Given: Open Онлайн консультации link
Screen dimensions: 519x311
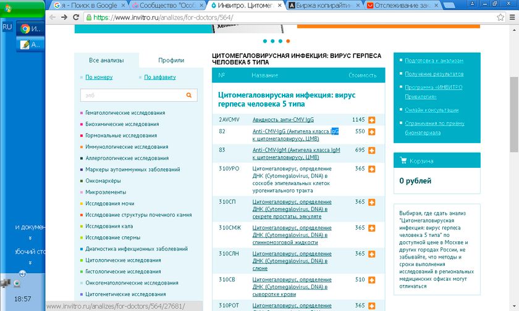Looking at the screenshot, I should pos(431,110).
